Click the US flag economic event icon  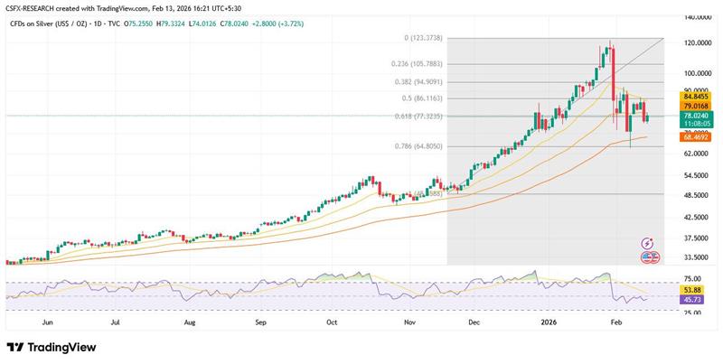[x=647, y=257]
